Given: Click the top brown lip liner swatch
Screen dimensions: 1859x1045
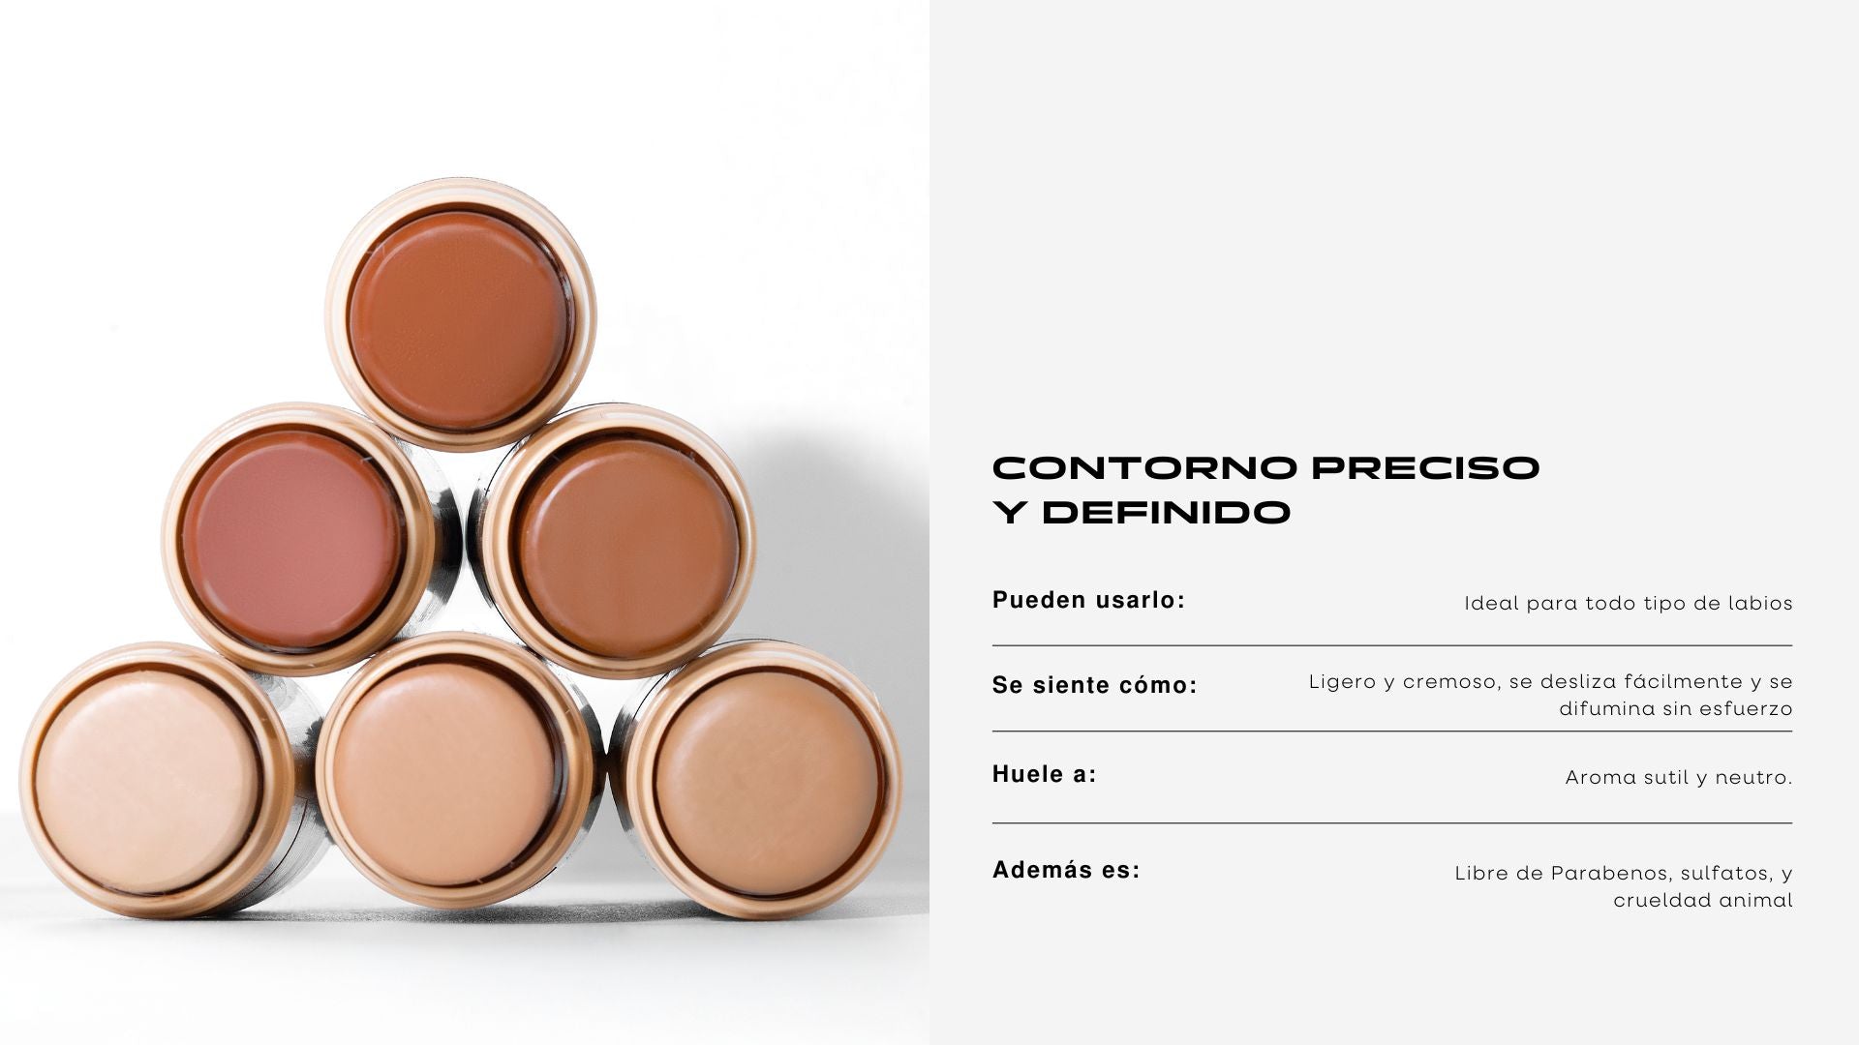Looking at the screenshot, I should point(461,320).
